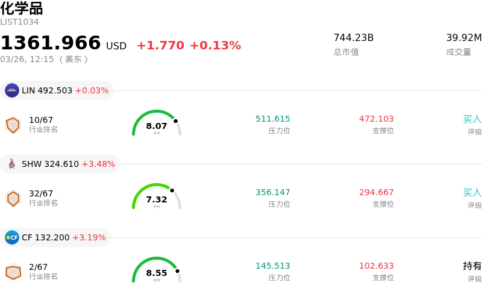Click the CF company logo icon
This screenshot has height=294, width=482.
pos(12,237)
